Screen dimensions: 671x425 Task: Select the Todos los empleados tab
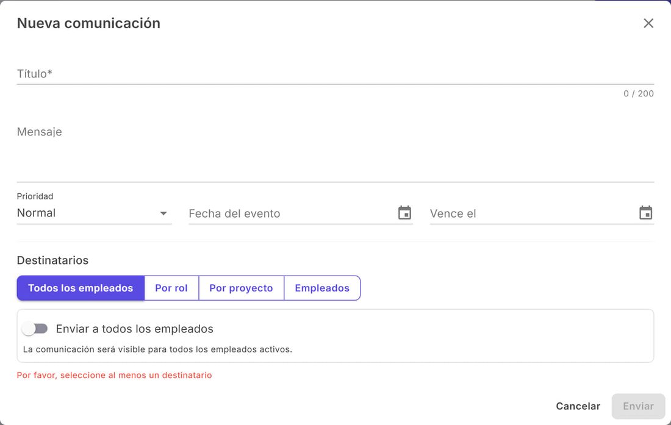coord(81,288)
